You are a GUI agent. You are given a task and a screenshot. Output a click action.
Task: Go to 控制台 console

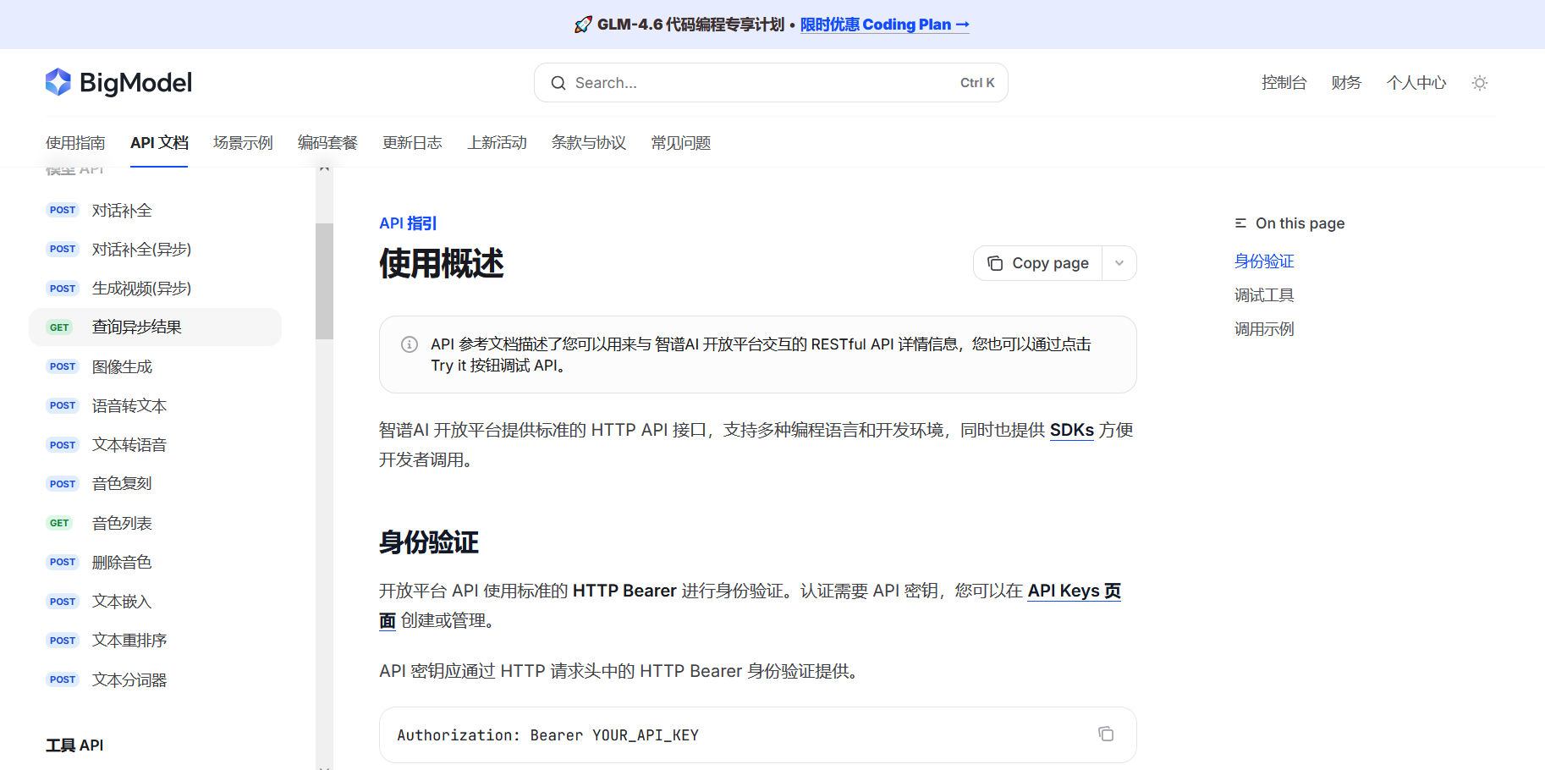[x=1284, y=83]
